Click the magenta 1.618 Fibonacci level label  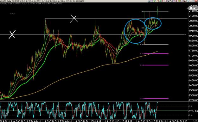click(142, 65)
